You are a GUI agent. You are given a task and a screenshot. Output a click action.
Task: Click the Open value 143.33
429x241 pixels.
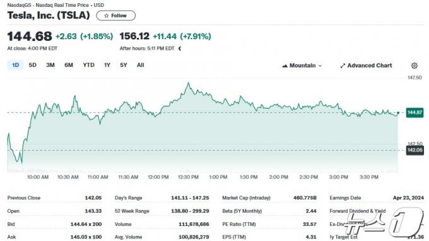[x=93, y=211]
